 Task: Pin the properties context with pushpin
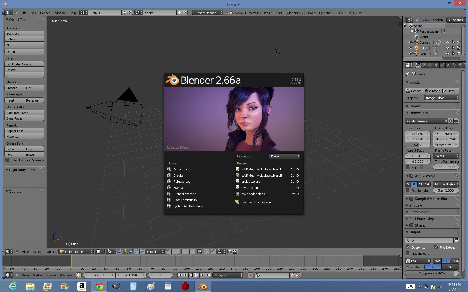pos(407,74)
